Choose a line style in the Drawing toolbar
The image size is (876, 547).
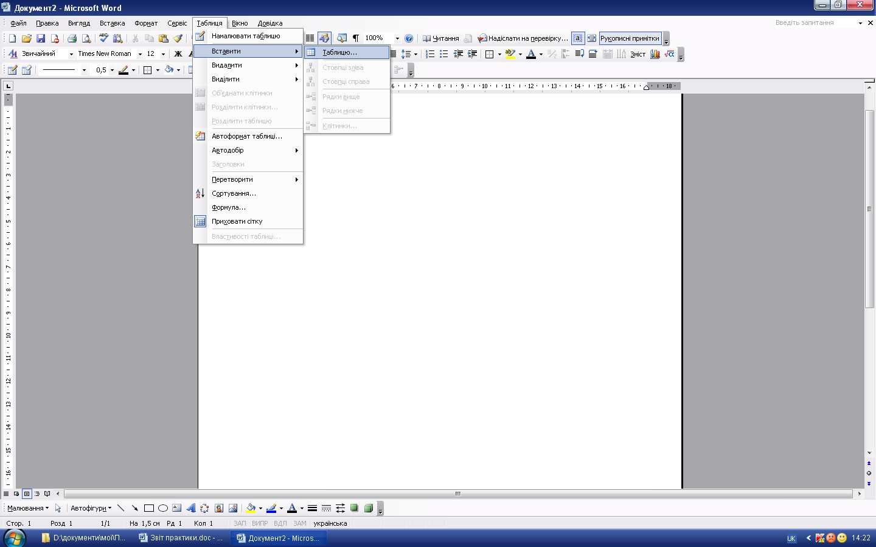click(x=312, y=508)
